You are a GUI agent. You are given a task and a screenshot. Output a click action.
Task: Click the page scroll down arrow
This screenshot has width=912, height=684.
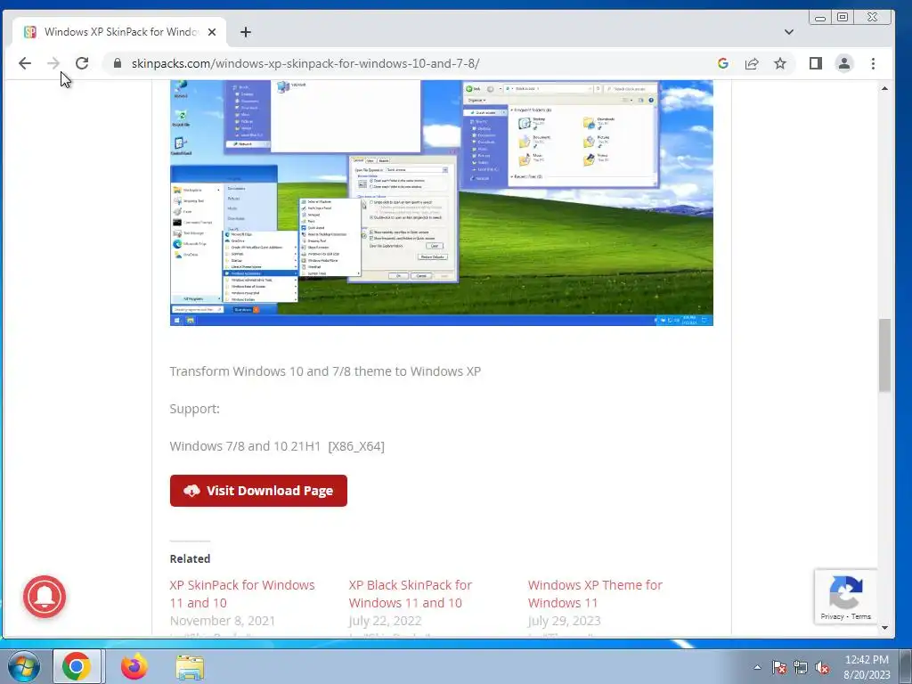coord(884,628)
